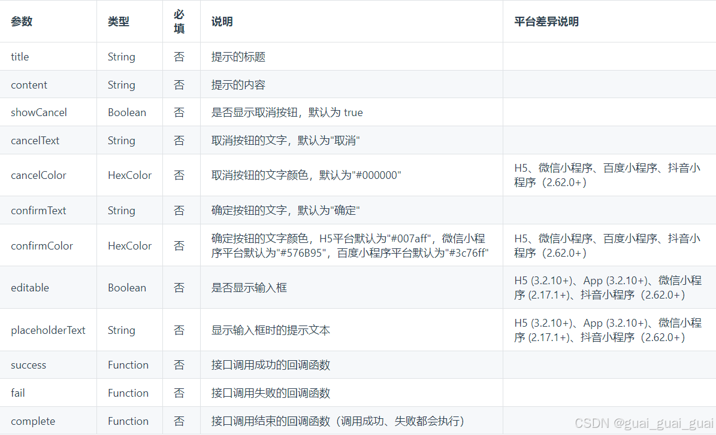Image resolution: width=716 pixels, height=435 pixels.
Task: Click the String type in confirmText row
Action: [x=122, y=210]
